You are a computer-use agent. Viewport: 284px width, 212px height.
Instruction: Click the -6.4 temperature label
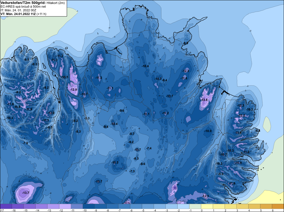coord(258,131)
